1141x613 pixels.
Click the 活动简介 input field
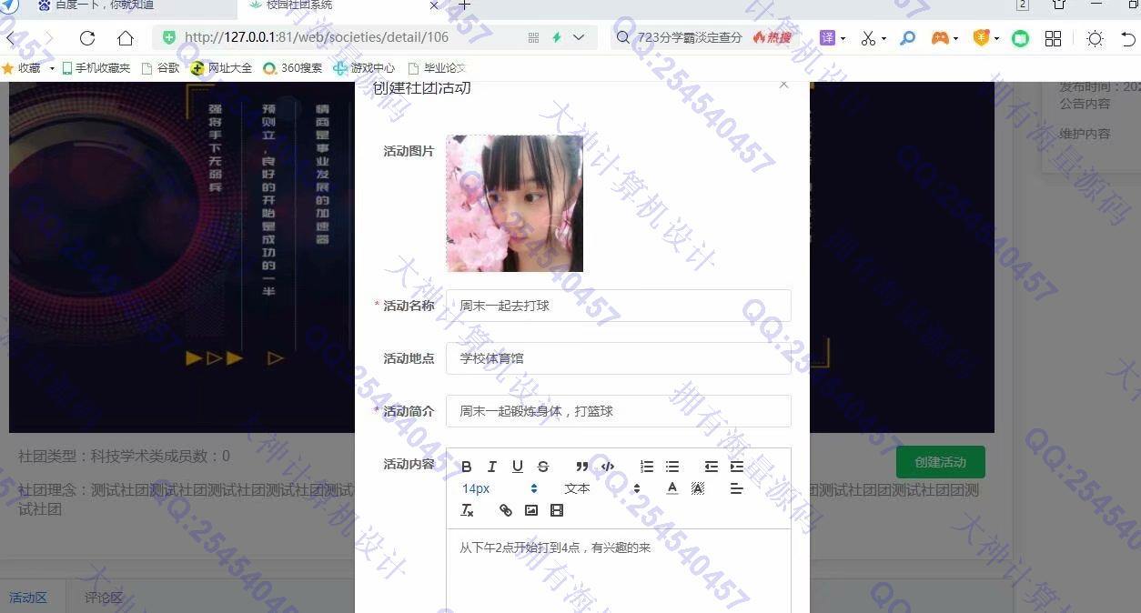[x=619, y=411]
